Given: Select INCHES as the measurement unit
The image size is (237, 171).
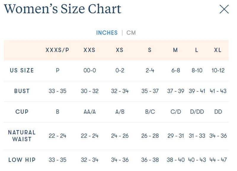Looking at the screenshot, I should [107, 33].
